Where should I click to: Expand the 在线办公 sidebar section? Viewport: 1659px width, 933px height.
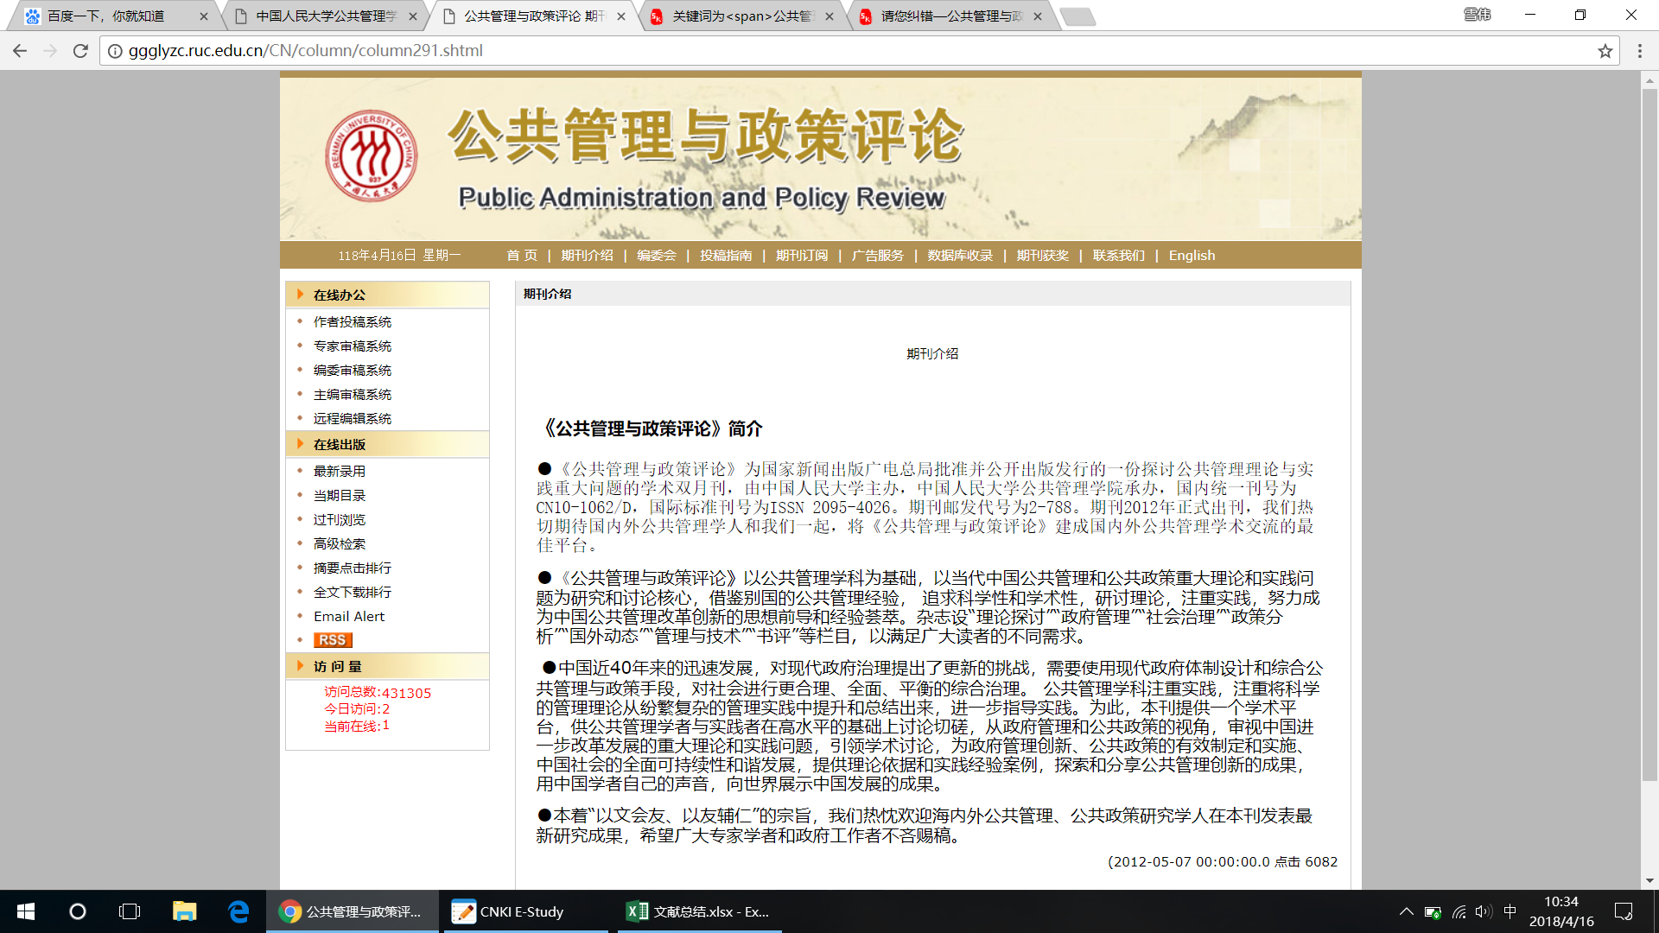point(340,295)
